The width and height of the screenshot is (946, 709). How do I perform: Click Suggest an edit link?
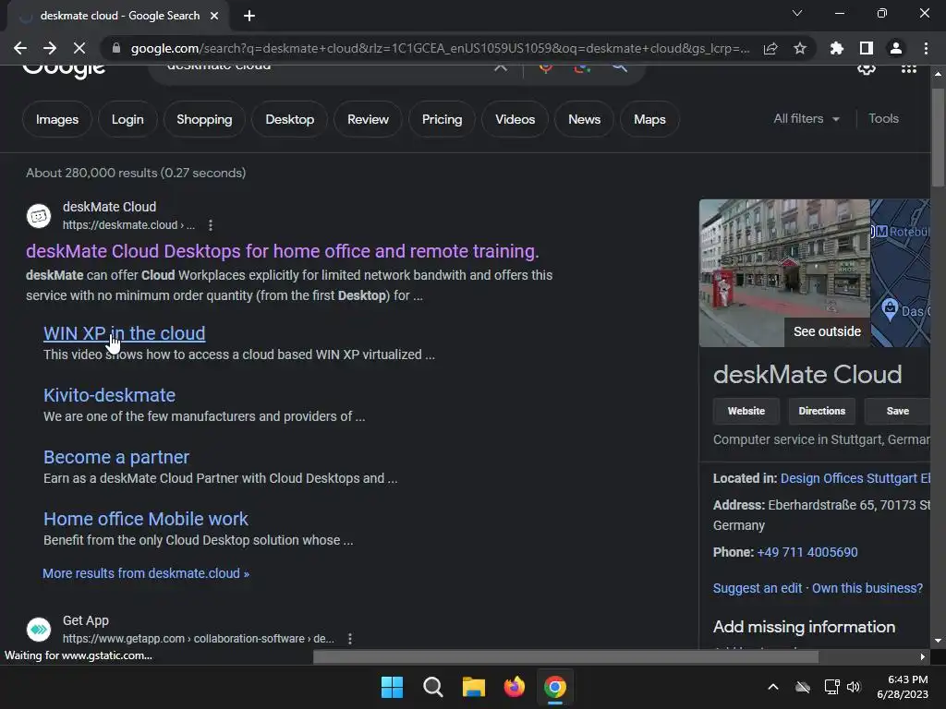(x=758, y=588)
